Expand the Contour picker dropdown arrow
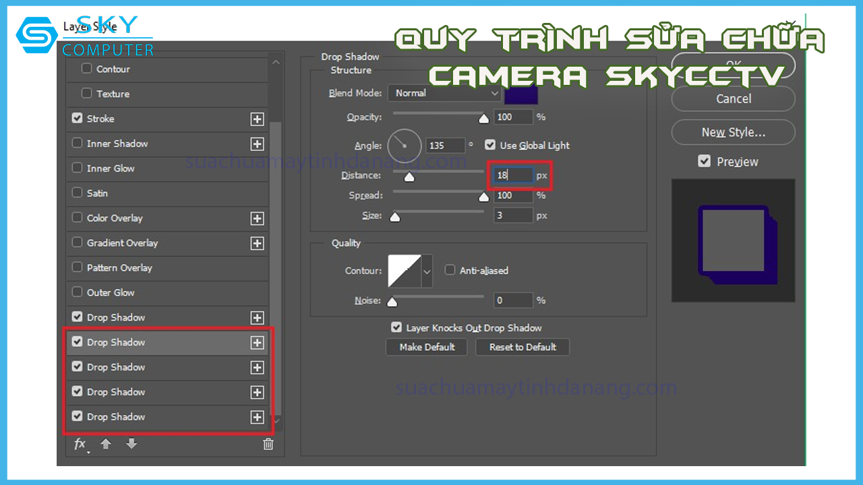This screenshot has width=863, height=485. [427, 271]
